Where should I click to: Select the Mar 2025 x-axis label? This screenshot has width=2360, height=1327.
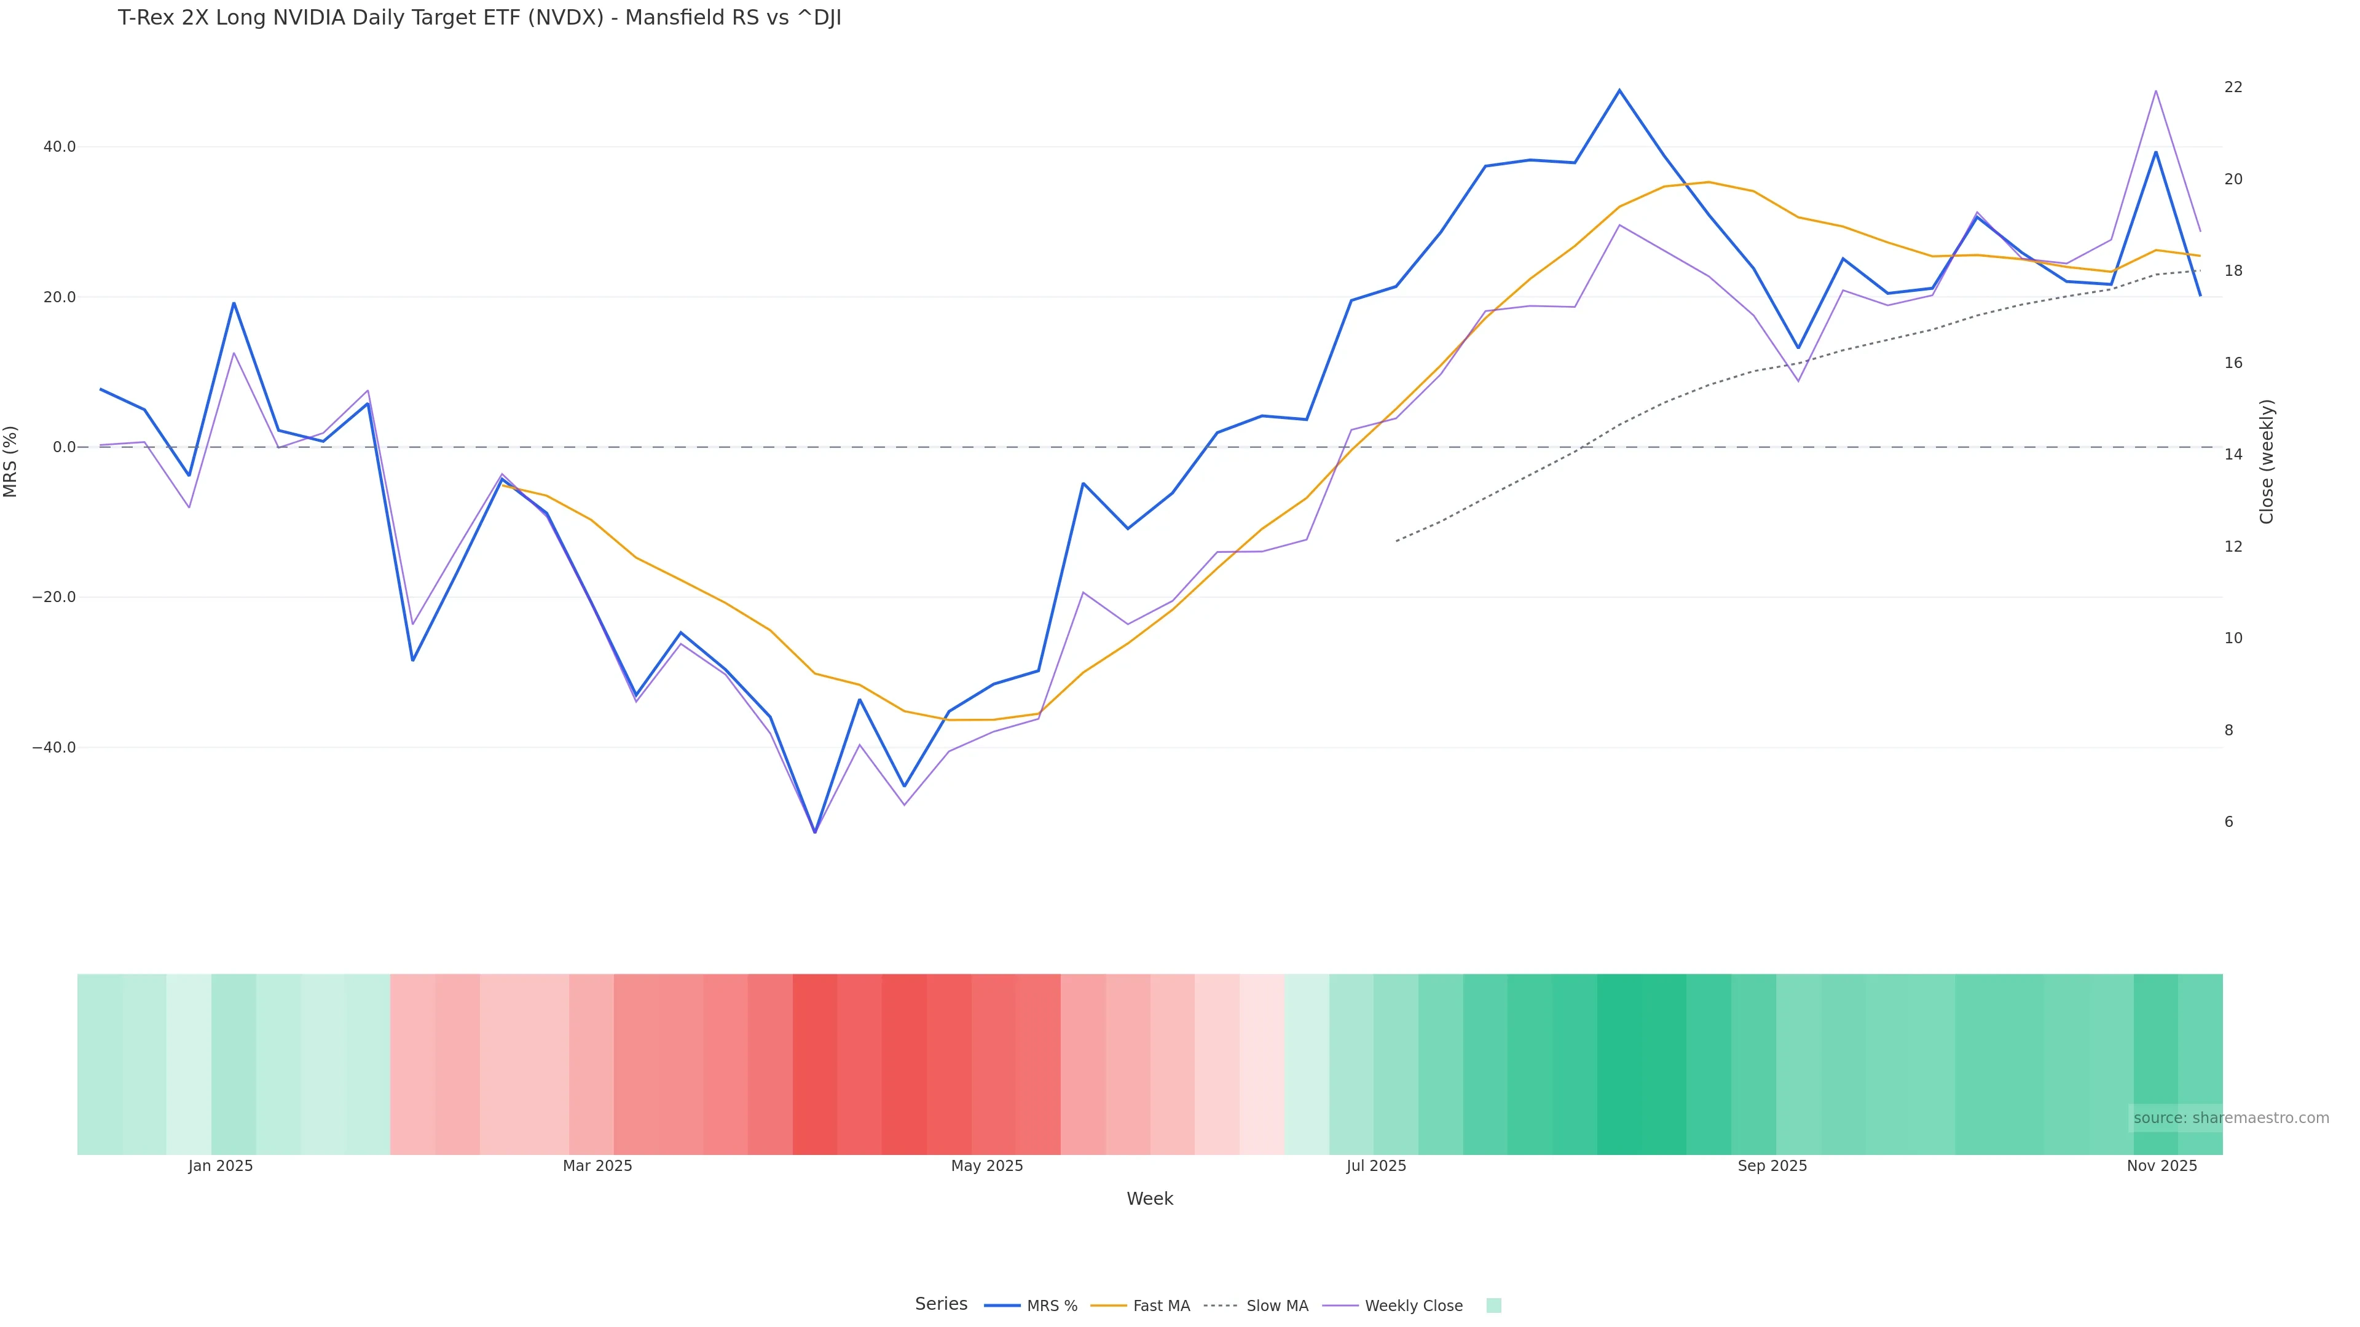[x=597, y=1166]
